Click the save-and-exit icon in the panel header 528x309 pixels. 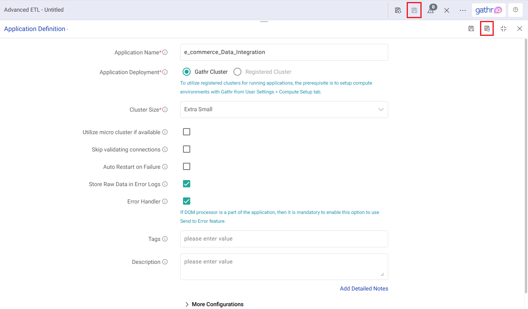tap(486, 28)
